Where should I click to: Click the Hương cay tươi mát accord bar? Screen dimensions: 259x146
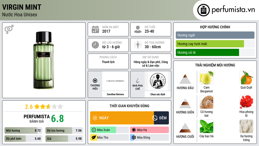tap(215, 44)
